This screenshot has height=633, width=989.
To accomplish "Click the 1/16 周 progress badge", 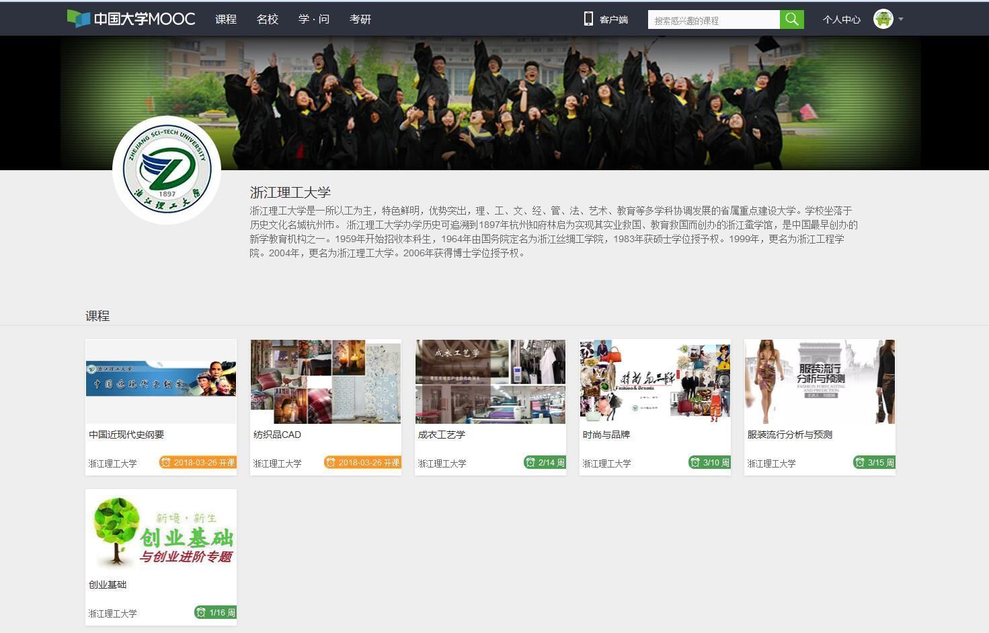I will 215,612.
